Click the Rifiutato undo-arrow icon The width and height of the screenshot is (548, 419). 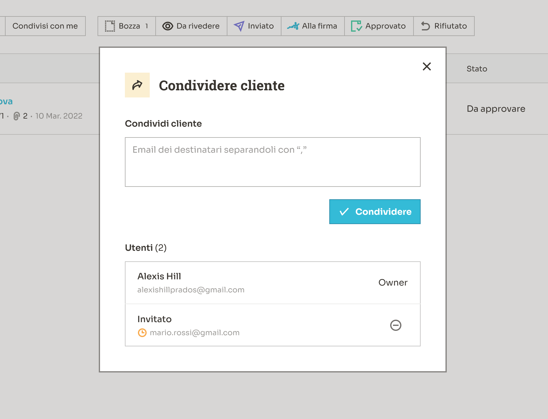click(x=425, y=26)
